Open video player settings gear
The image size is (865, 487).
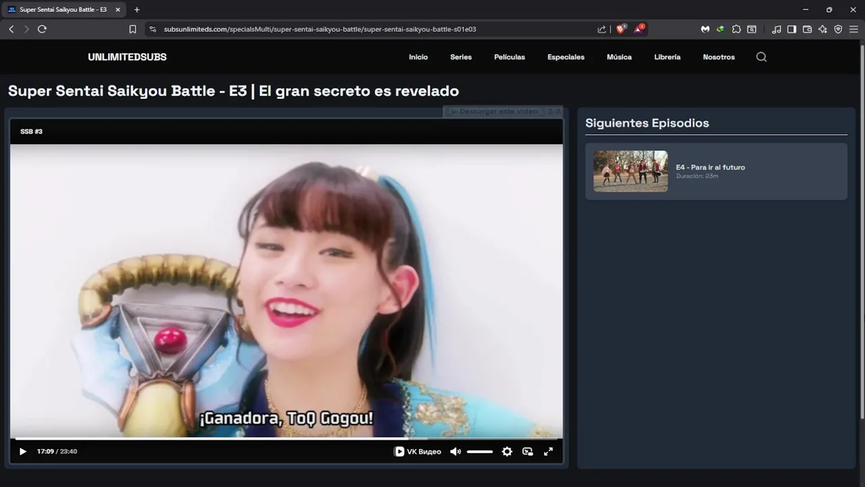click(507, 451)
